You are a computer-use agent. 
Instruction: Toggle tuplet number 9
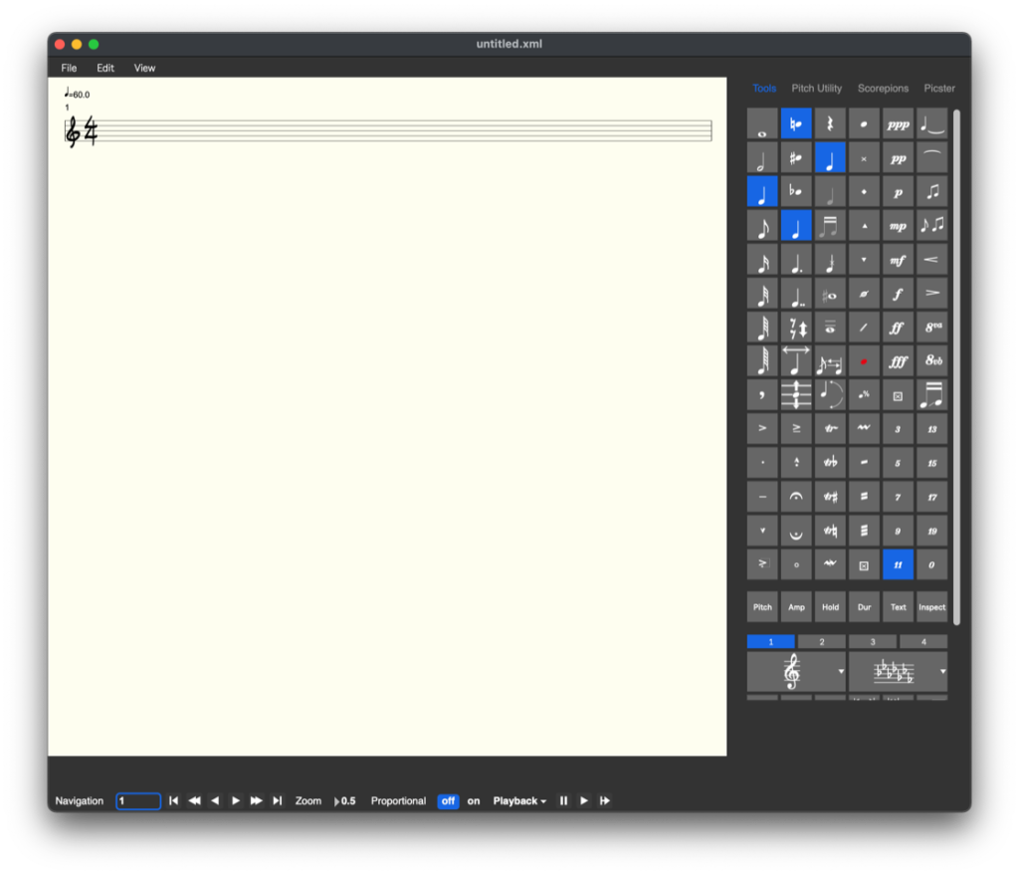[898, 530]
